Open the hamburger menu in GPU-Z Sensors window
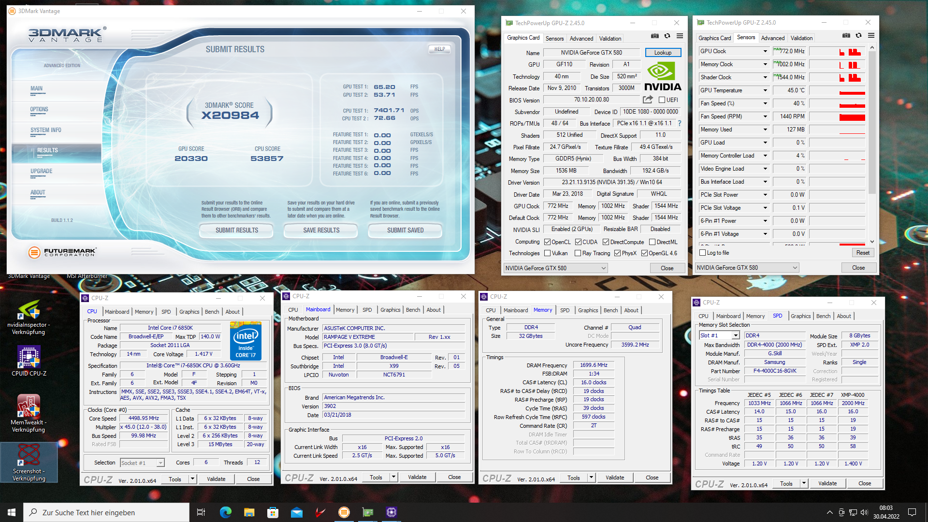 [x=871, y=35]
